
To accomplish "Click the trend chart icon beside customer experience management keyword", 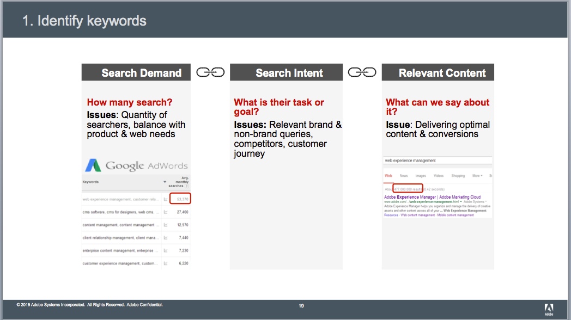I will 165,262.
